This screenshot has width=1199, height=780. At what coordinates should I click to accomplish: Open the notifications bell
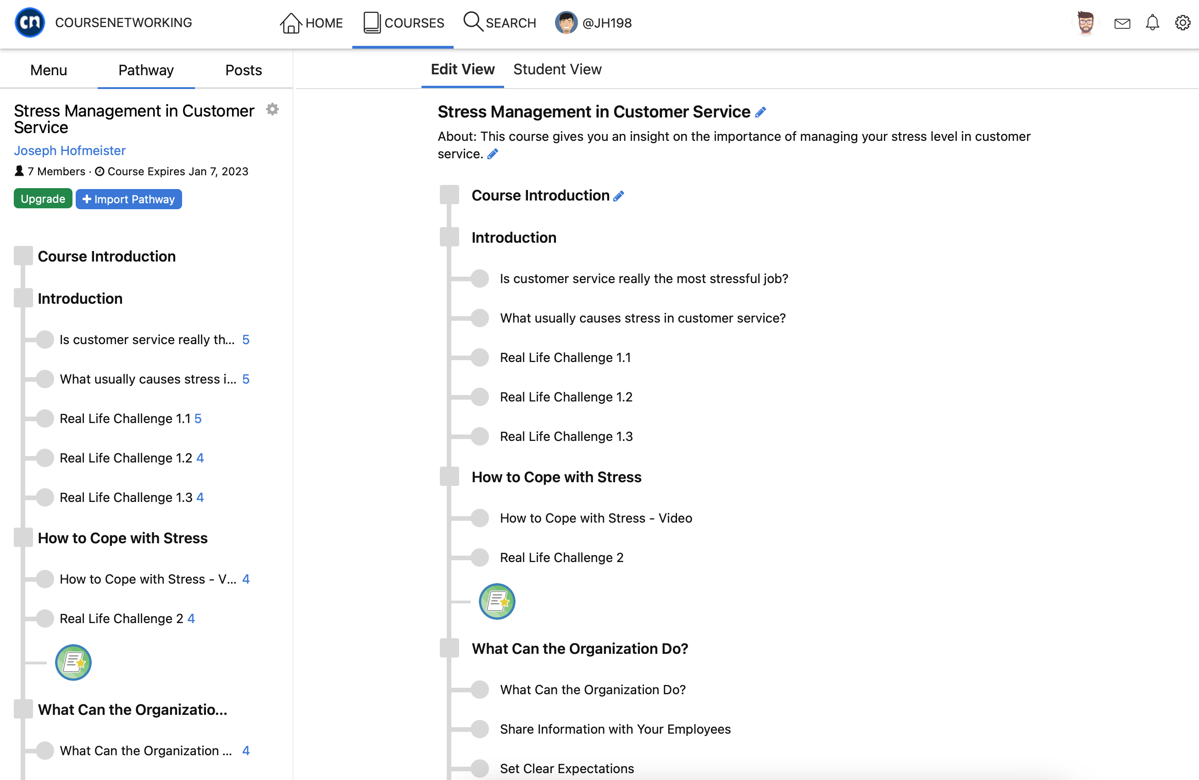pyautogui.click(x=1152, y=22)
